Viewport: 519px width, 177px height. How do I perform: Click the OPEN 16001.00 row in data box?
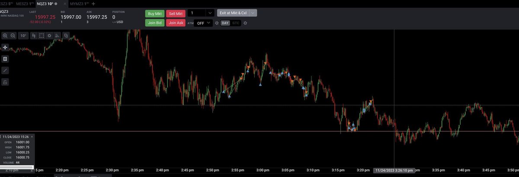tap(17, 142)
